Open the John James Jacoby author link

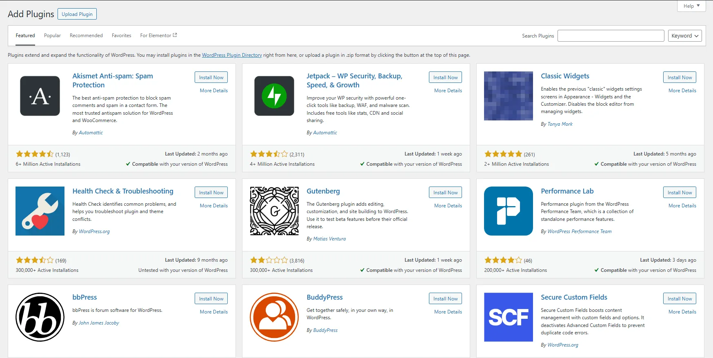[x=99, y=323]
